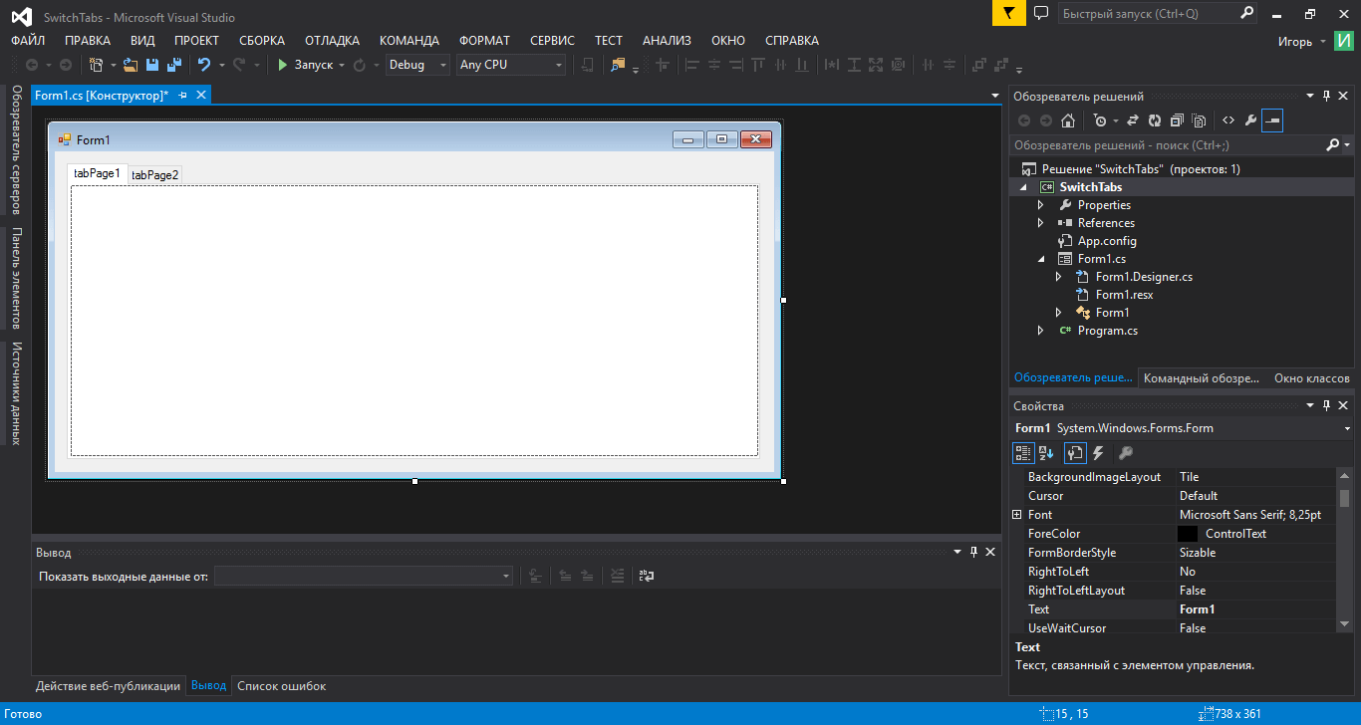Undo the last action via toolbar arrow
1361x725 pixels.
[204, 65]
